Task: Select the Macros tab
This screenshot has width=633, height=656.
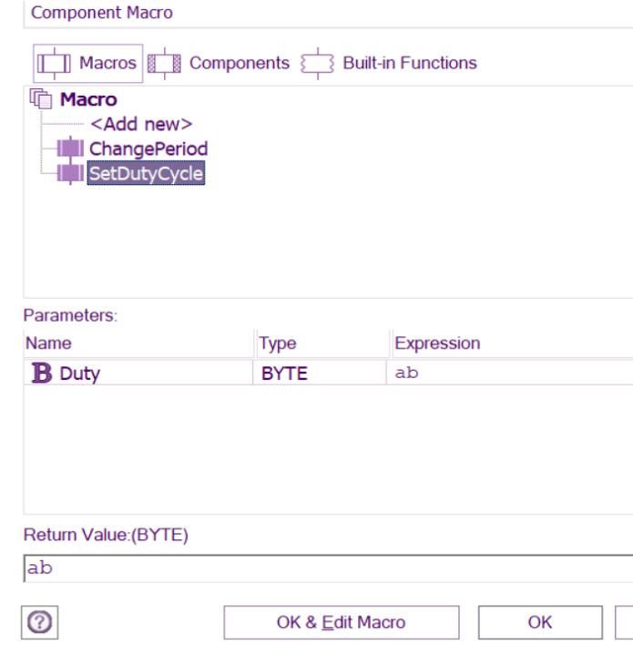Action: pyautogui.click(x=107, y=64)
